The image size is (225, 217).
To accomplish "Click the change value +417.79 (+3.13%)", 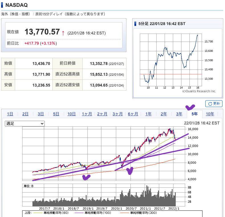I will pyautogui.click(x=41, y=43).
